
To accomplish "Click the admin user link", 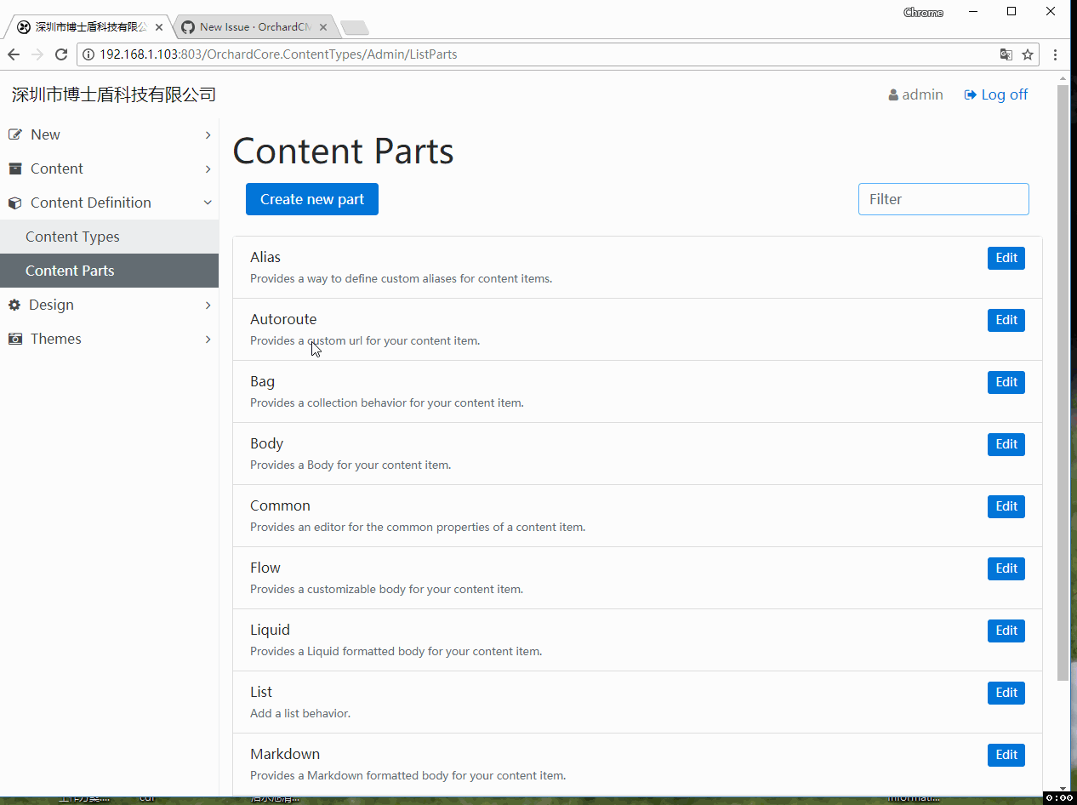I will (915, 94).
